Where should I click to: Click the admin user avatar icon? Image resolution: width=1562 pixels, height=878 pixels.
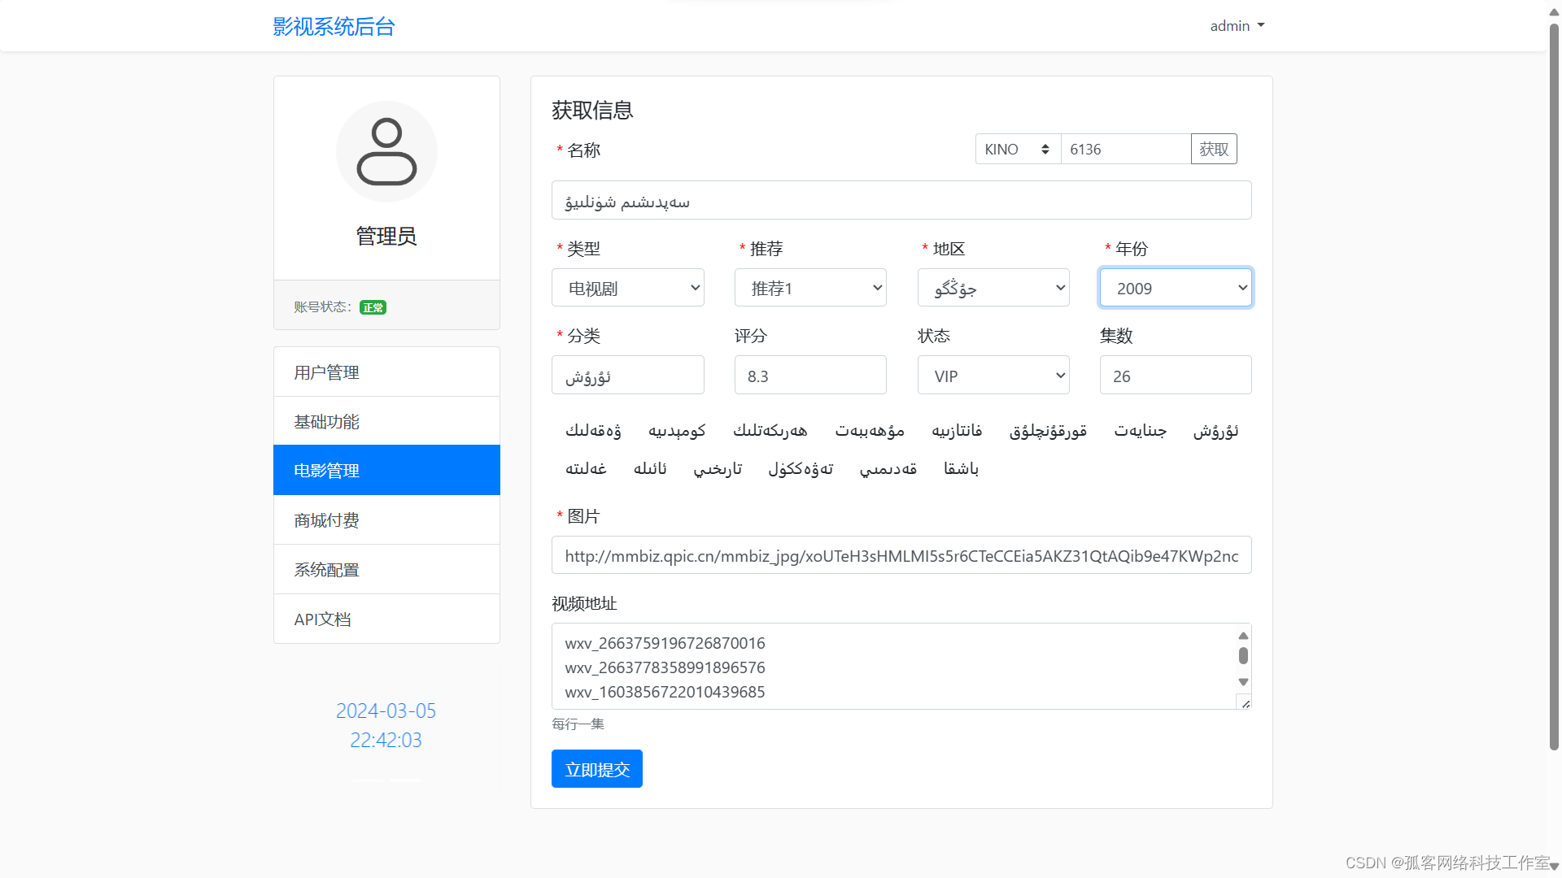[386, 152]
